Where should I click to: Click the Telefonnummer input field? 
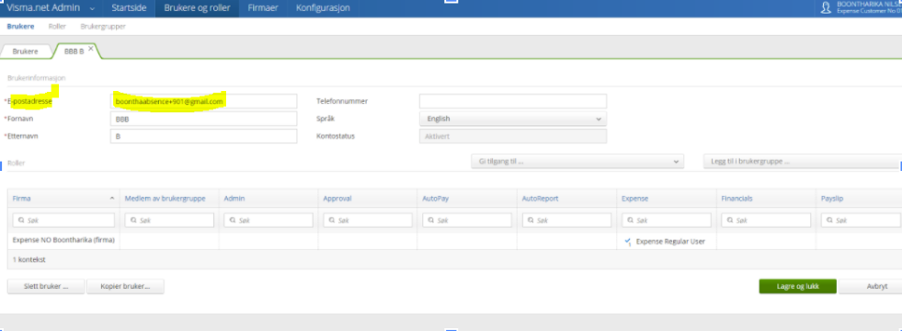[512, 101]
